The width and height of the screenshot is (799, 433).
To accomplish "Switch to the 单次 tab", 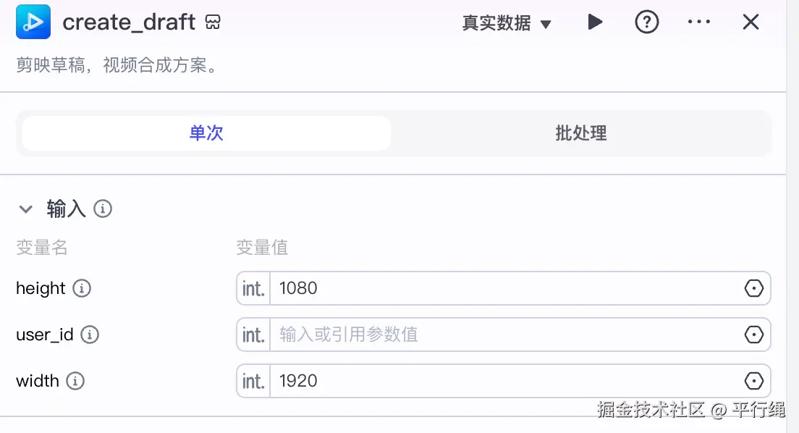I will 206,133.
